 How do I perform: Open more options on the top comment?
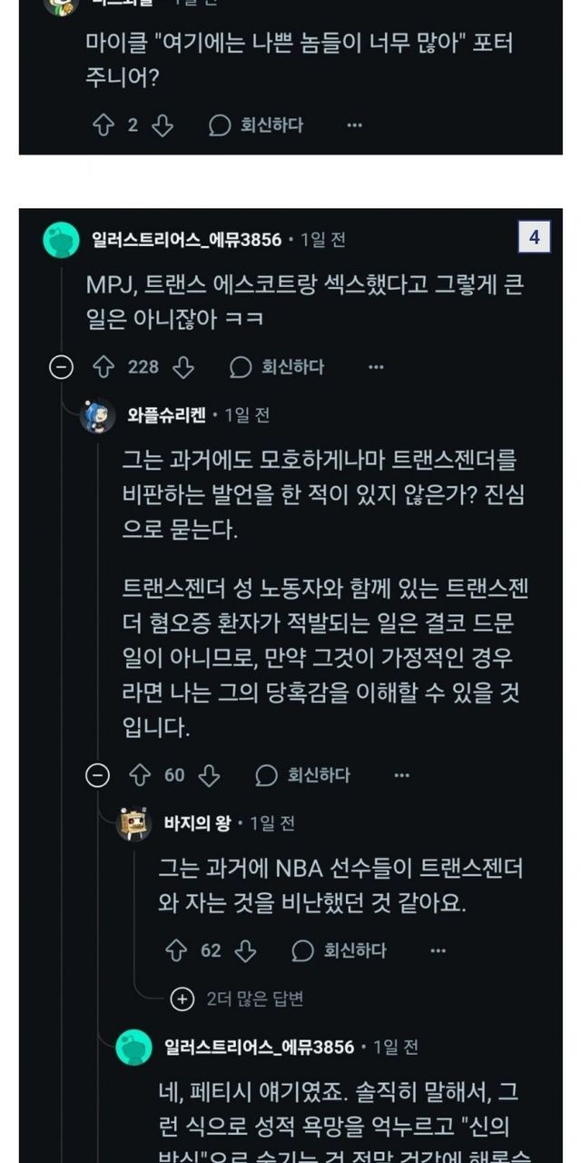(x=354, y=125)
